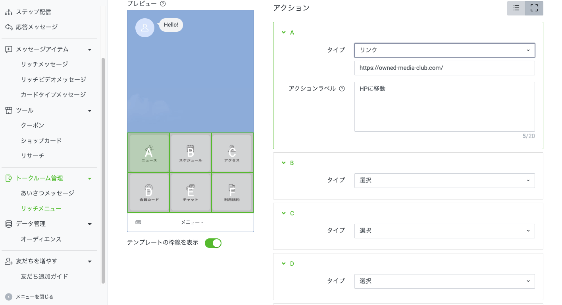Collapse the action D section chevron
This screenshot has height=305, width=562.
pos(283,264)
